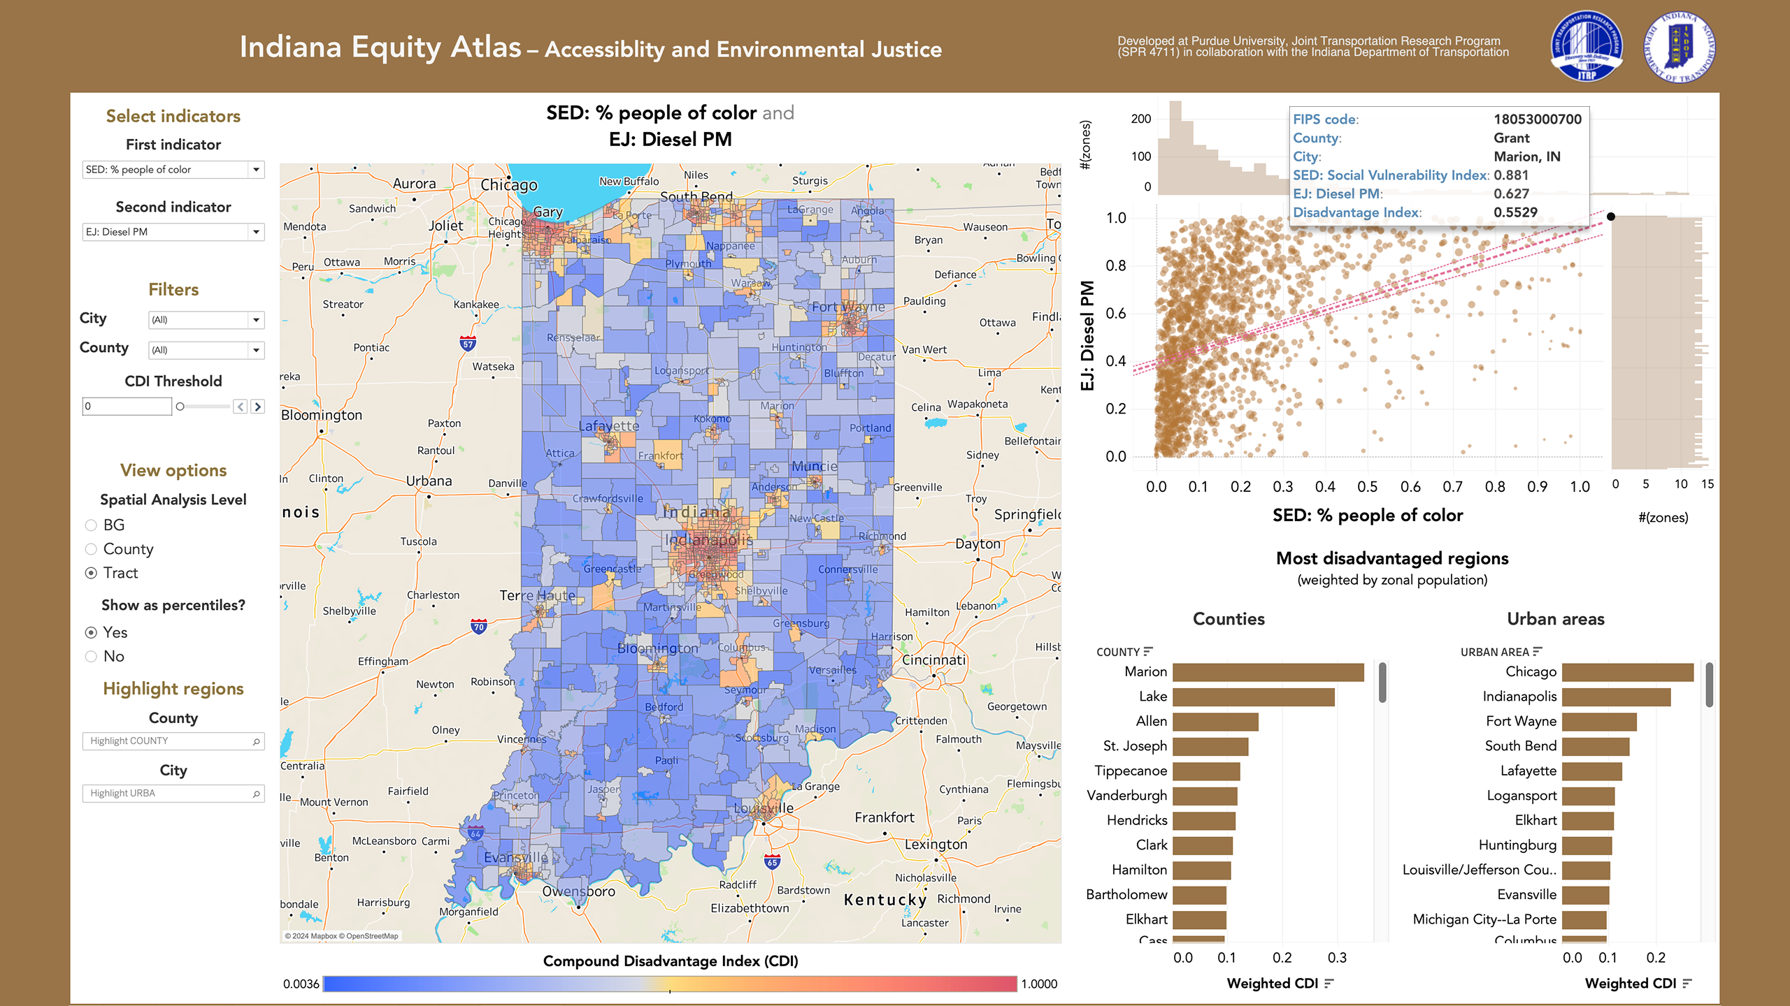The image size is (1790, 1006).
Task: Select the Tract spatial analysis level
Action: coord(91,573)
